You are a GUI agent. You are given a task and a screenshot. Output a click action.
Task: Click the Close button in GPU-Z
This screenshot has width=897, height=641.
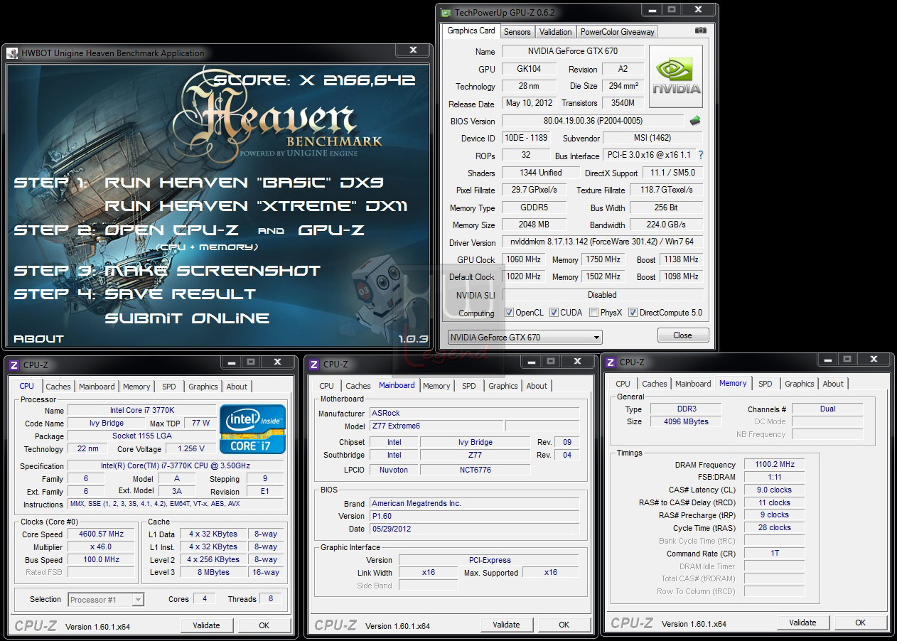(682, 335)
